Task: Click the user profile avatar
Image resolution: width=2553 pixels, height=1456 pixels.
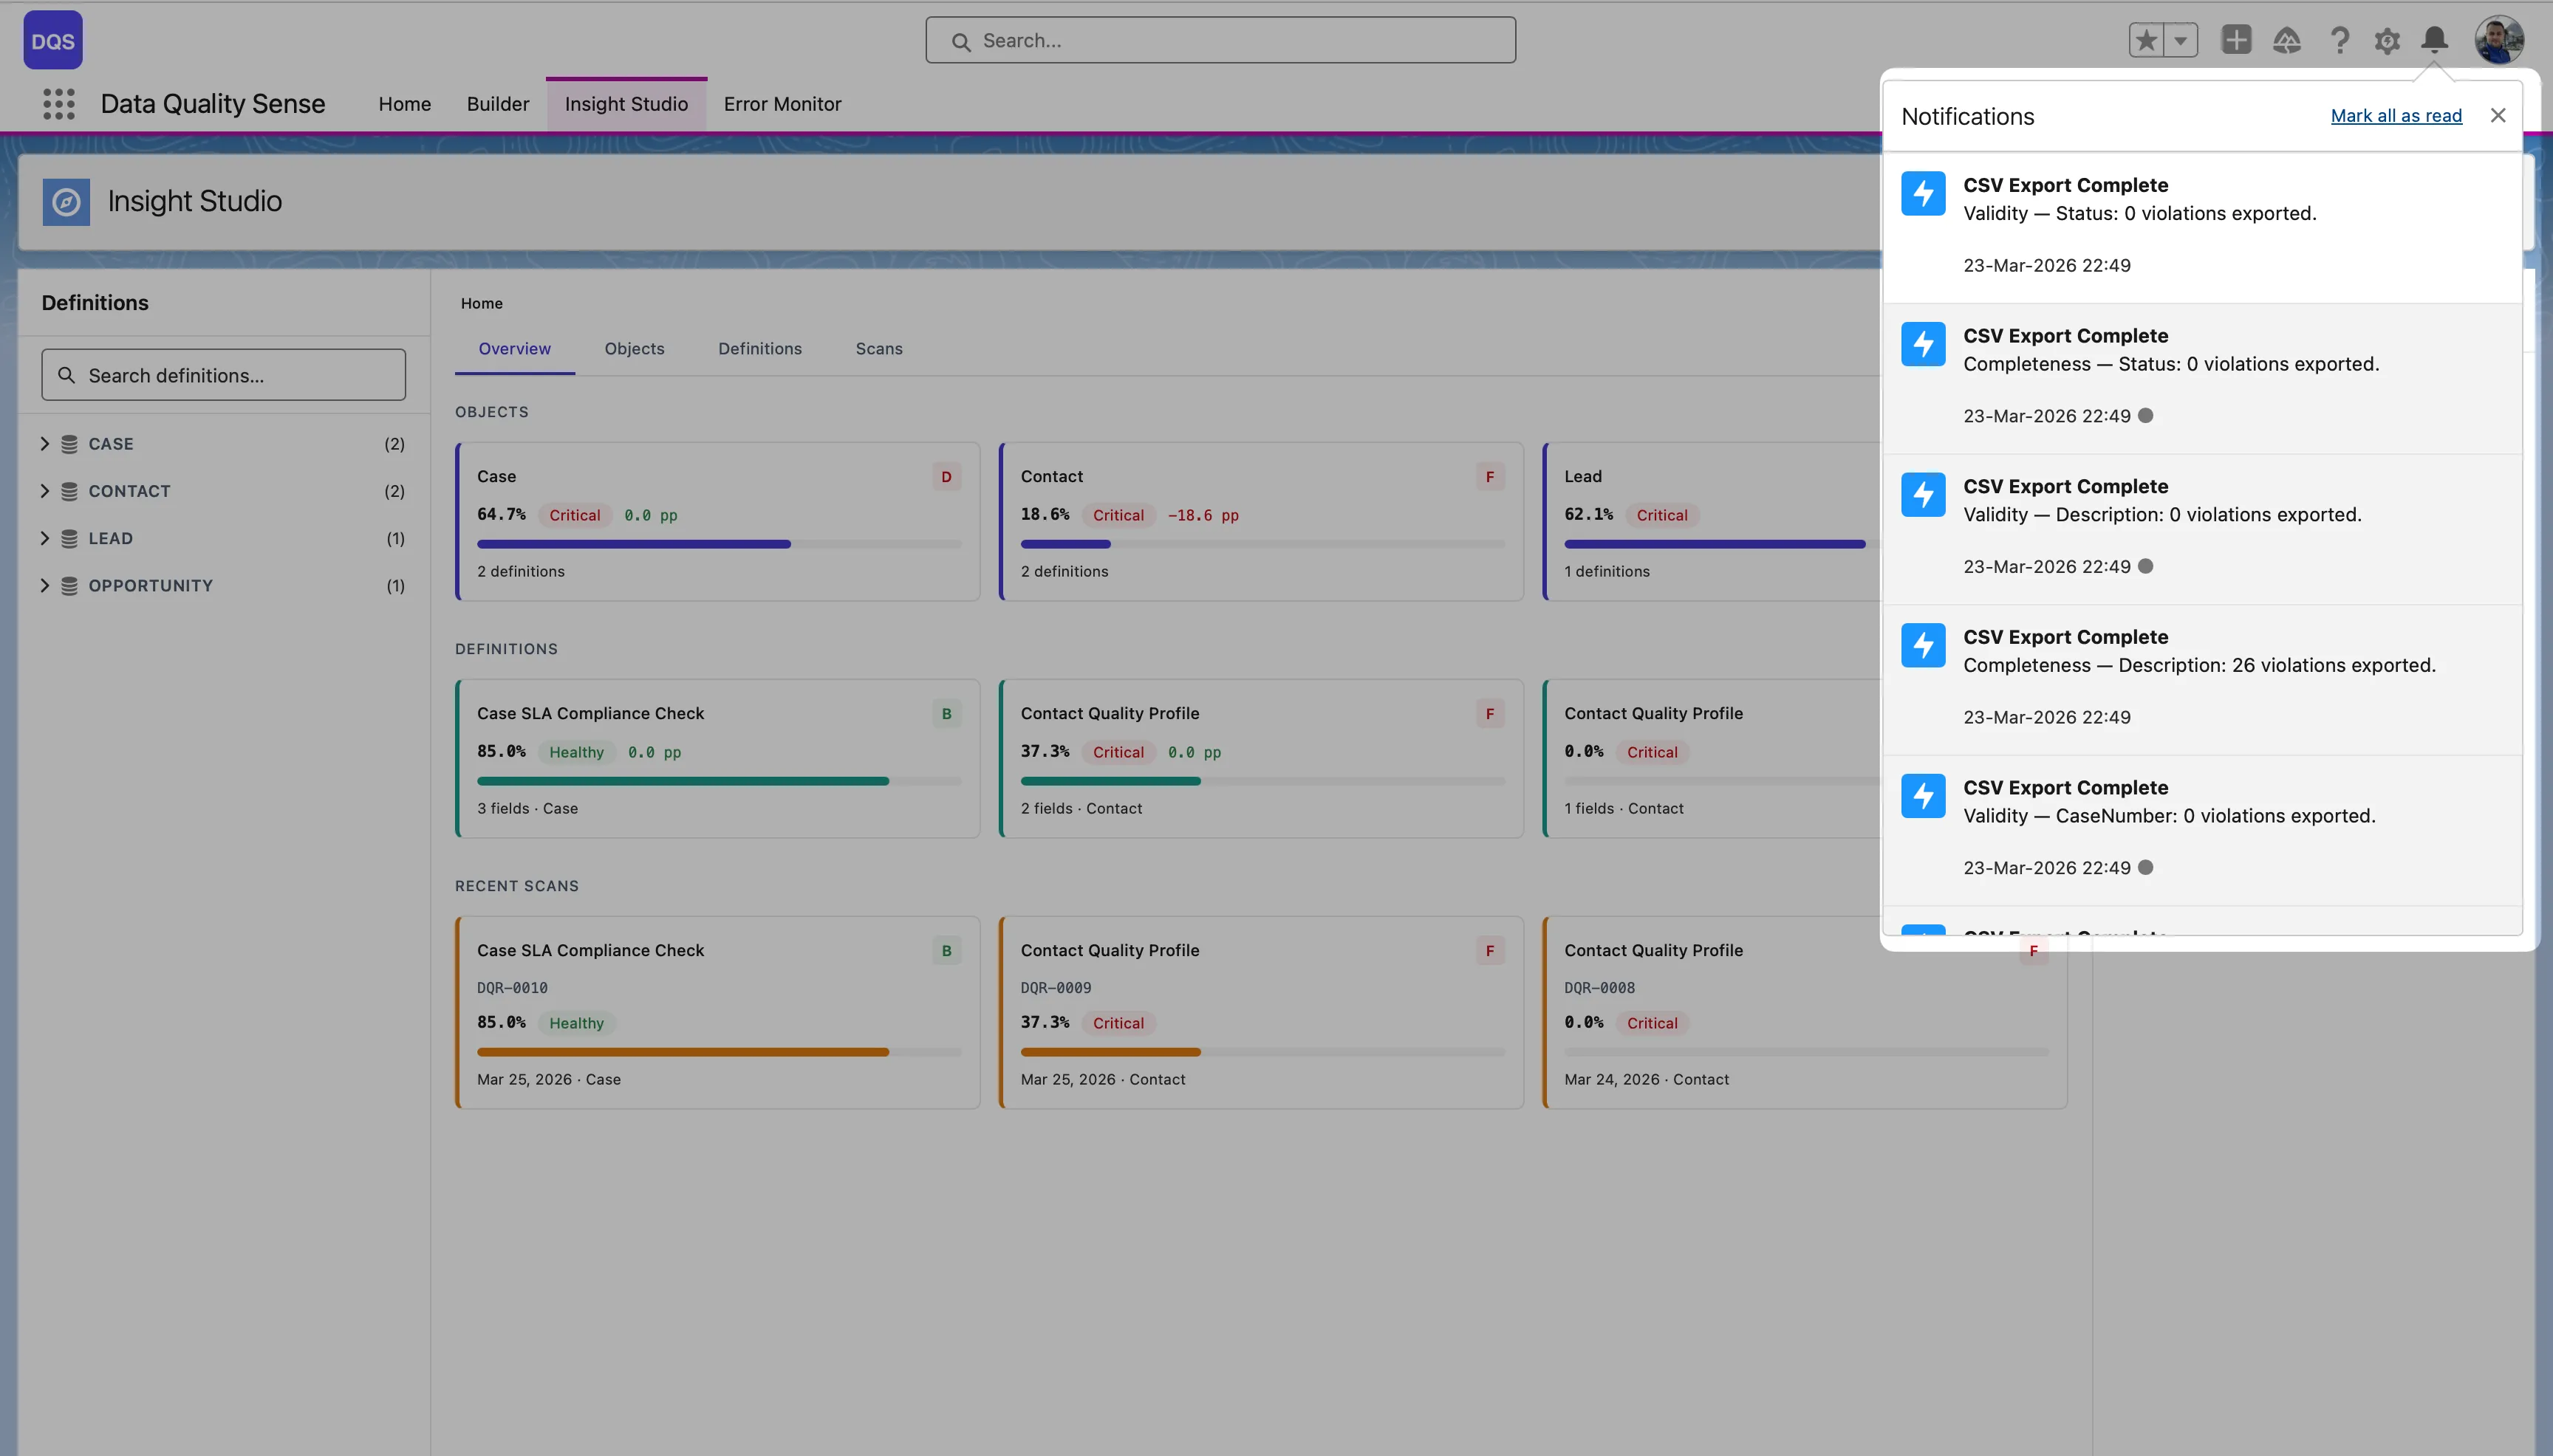Action: (2498, 40)
